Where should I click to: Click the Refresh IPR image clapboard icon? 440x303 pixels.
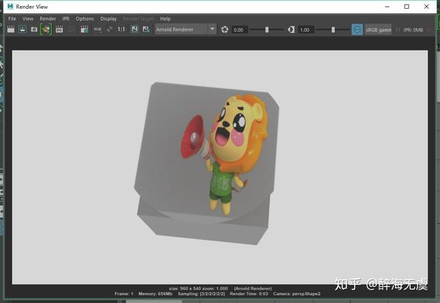(59, 29)
